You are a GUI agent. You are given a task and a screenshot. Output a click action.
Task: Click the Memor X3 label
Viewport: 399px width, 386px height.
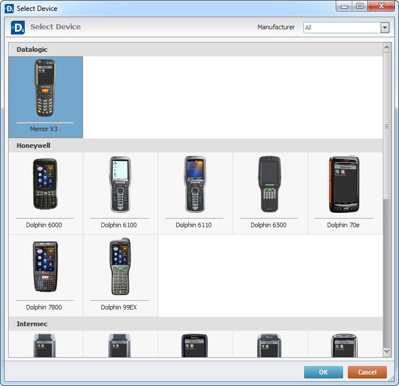pos(44,129)
